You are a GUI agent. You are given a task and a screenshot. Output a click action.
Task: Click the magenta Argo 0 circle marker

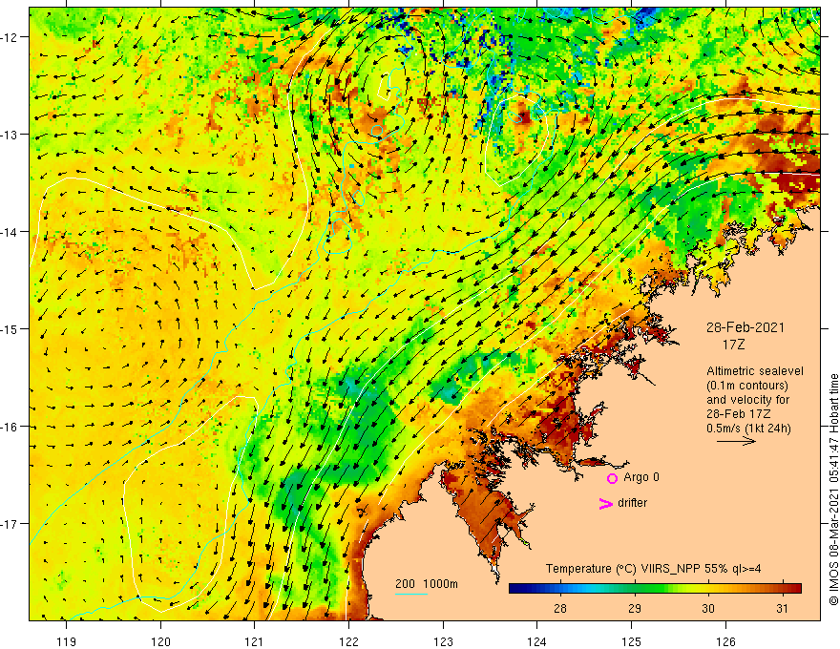click(x=612, y=478)
